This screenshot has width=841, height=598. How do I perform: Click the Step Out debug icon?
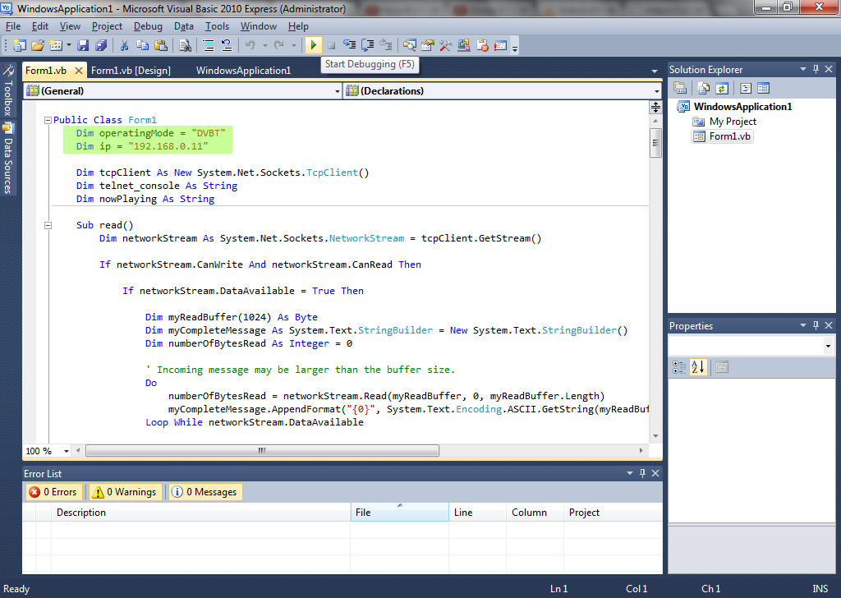386,45
